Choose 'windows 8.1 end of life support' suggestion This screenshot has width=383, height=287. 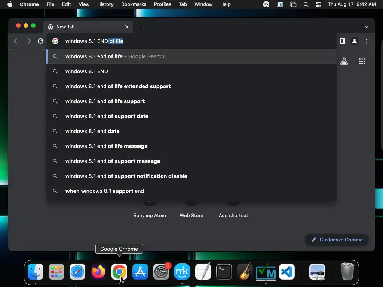pyautogui.click(x=192, y=101)
